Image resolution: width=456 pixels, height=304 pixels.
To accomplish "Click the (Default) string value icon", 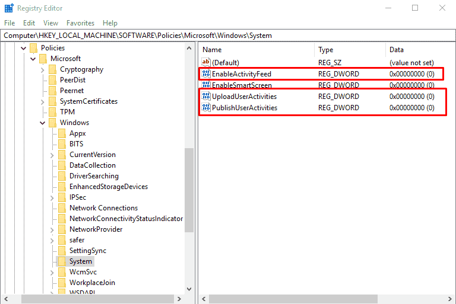I will 206,62.
